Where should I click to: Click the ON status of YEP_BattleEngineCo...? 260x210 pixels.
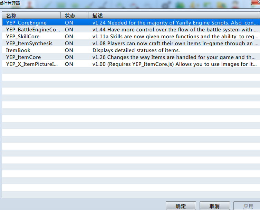pyautogui.click(x=69, y=30)
